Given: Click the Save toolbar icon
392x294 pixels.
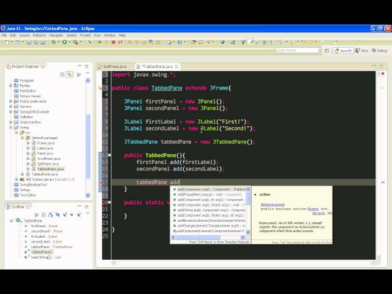Looking at the screenshot, I should coord(29,42).
